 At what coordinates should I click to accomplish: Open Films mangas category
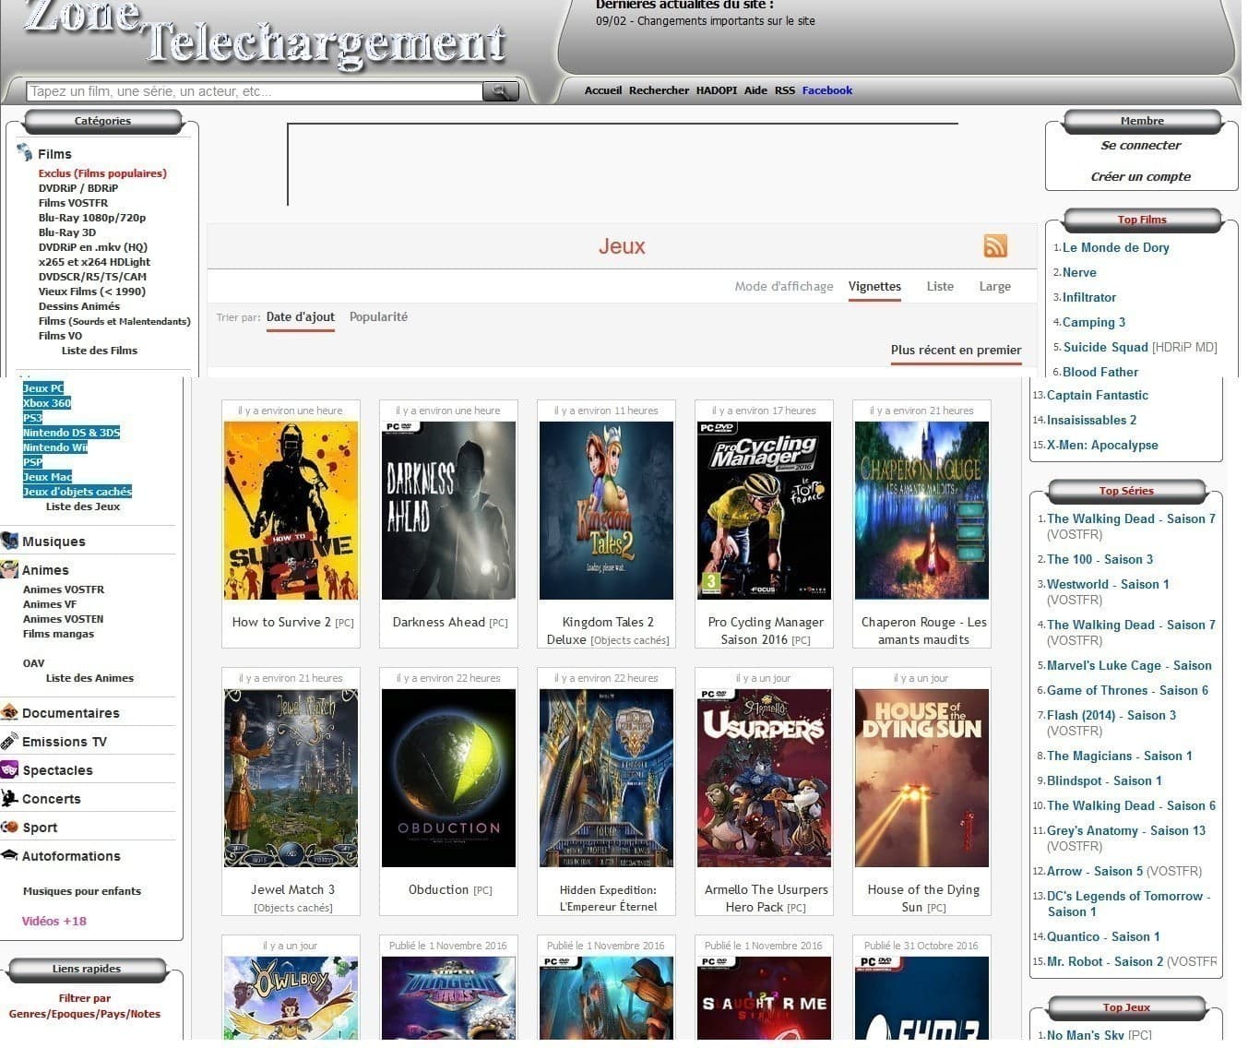click(58, 634)
